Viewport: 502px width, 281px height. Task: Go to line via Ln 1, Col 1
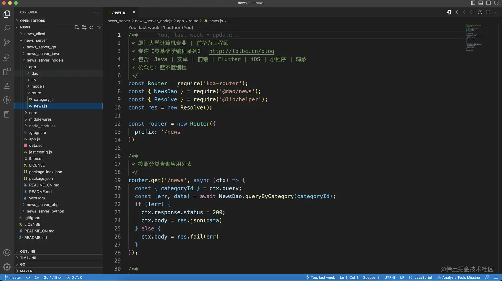[349, 278]
